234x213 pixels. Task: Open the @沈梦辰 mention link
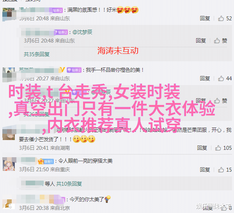pyautogui.click(x=82, y=32)
